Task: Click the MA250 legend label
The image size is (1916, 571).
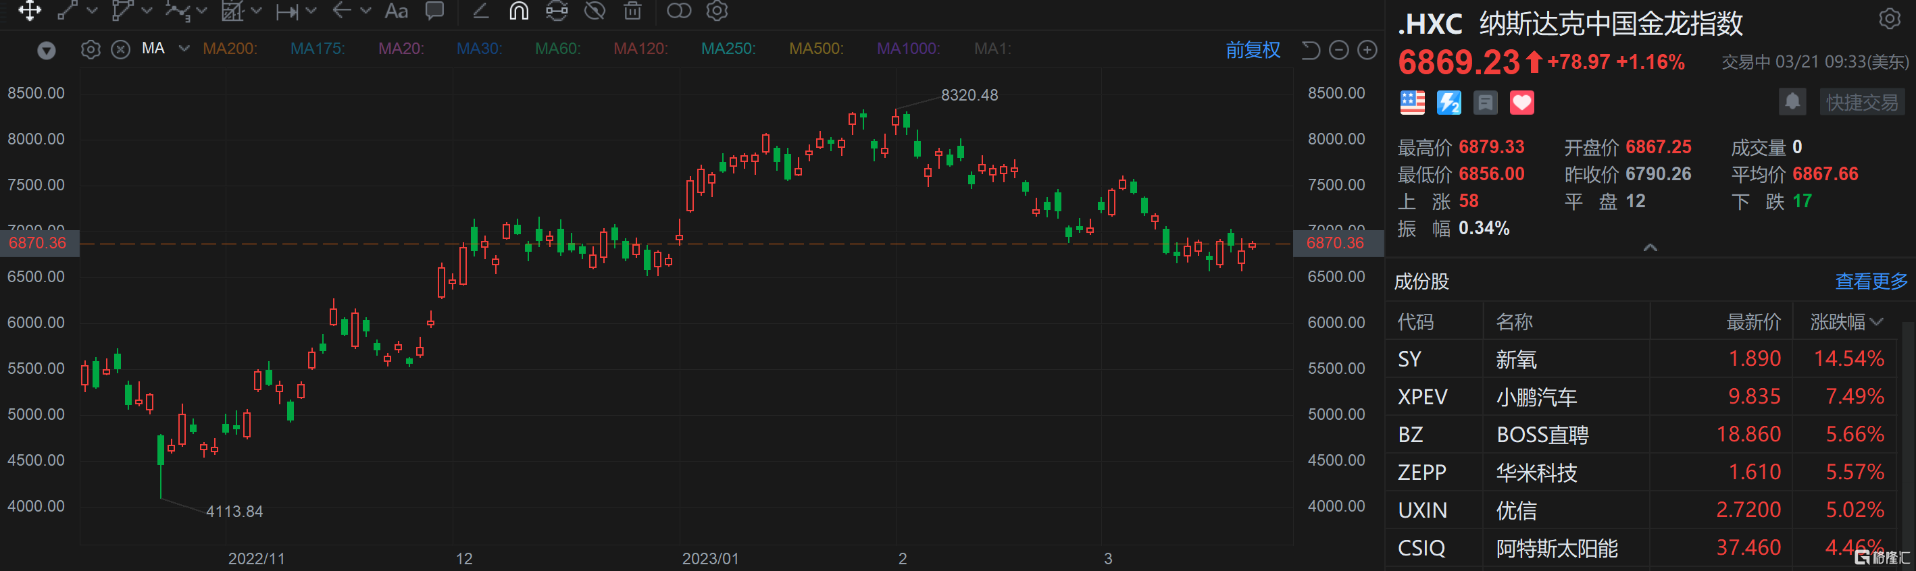Action: tap(728, 49)
